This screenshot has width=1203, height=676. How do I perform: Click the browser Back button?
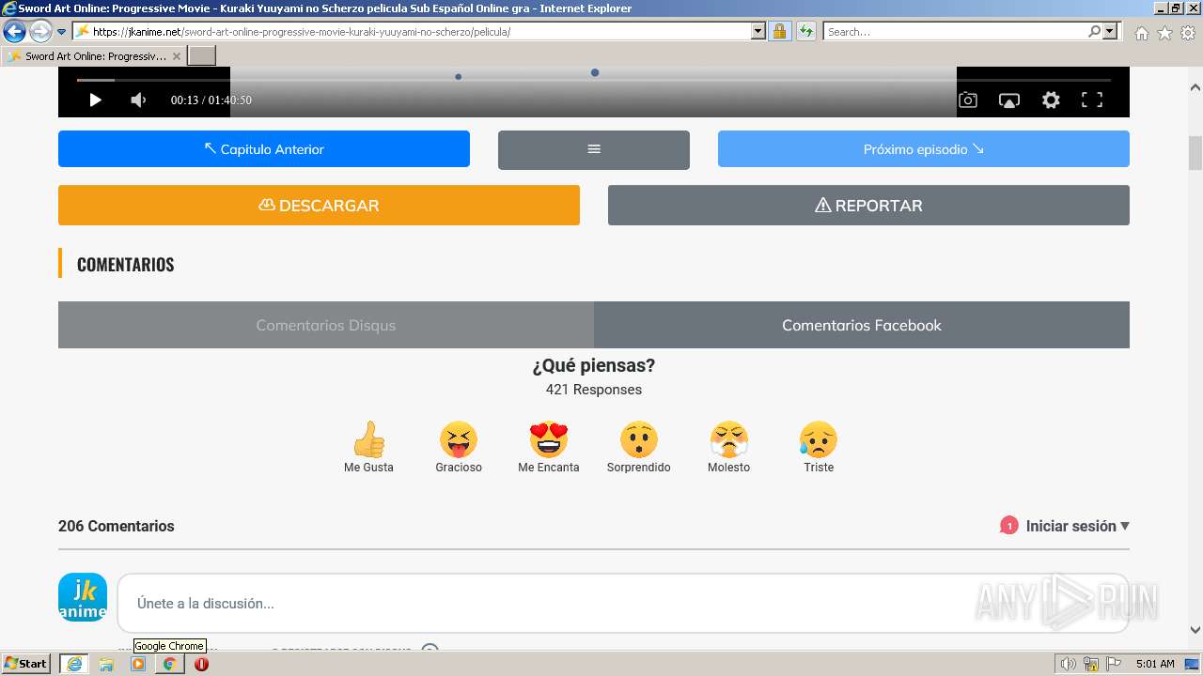14,31
